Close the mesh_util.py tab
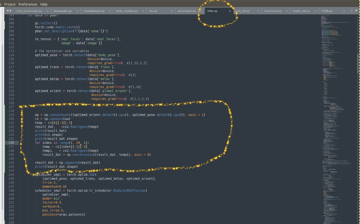 click(315, 11)
